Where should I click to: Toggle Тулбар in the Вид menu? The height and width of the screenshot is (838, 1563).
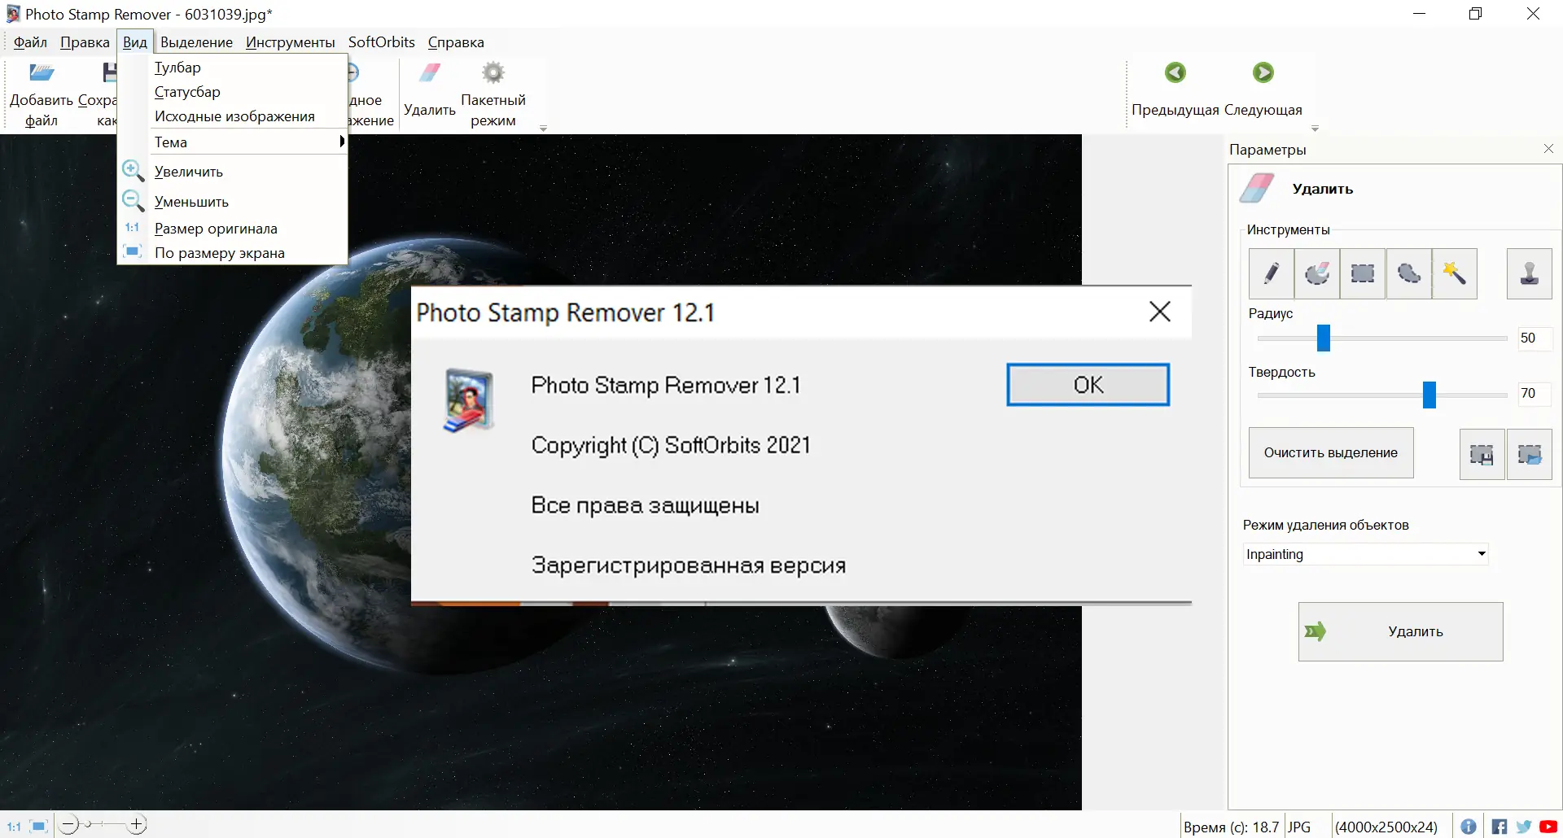[x=233, y=68]
